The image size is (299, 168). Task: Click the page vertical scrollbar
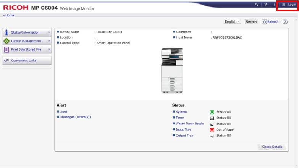coord(296,92)
